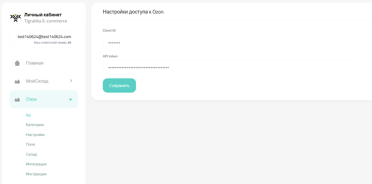
Task: Click the Client ID label
Action: [109, 30]
